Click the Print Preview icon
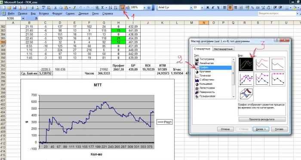301x160 pixels. (x=37, y=8)
